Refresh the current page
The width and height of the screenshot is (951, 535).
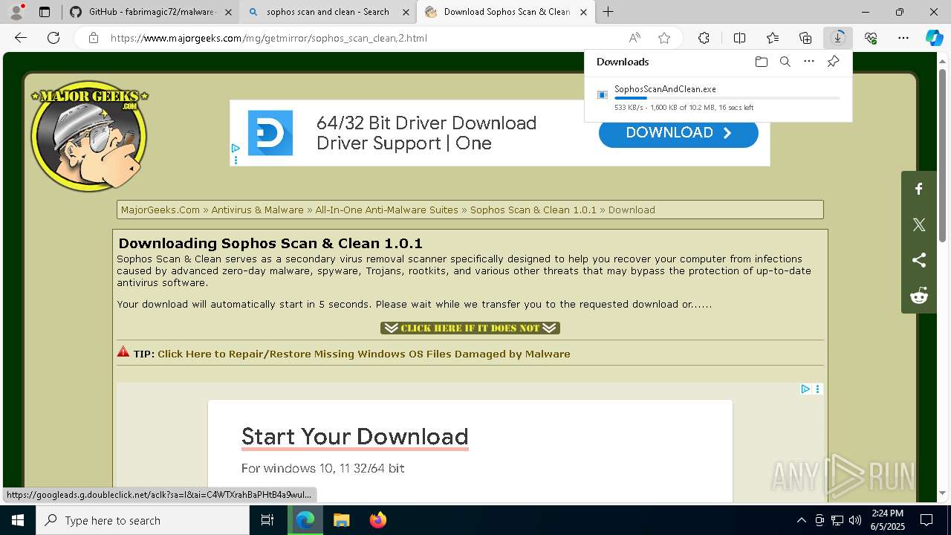coord(53,38)
